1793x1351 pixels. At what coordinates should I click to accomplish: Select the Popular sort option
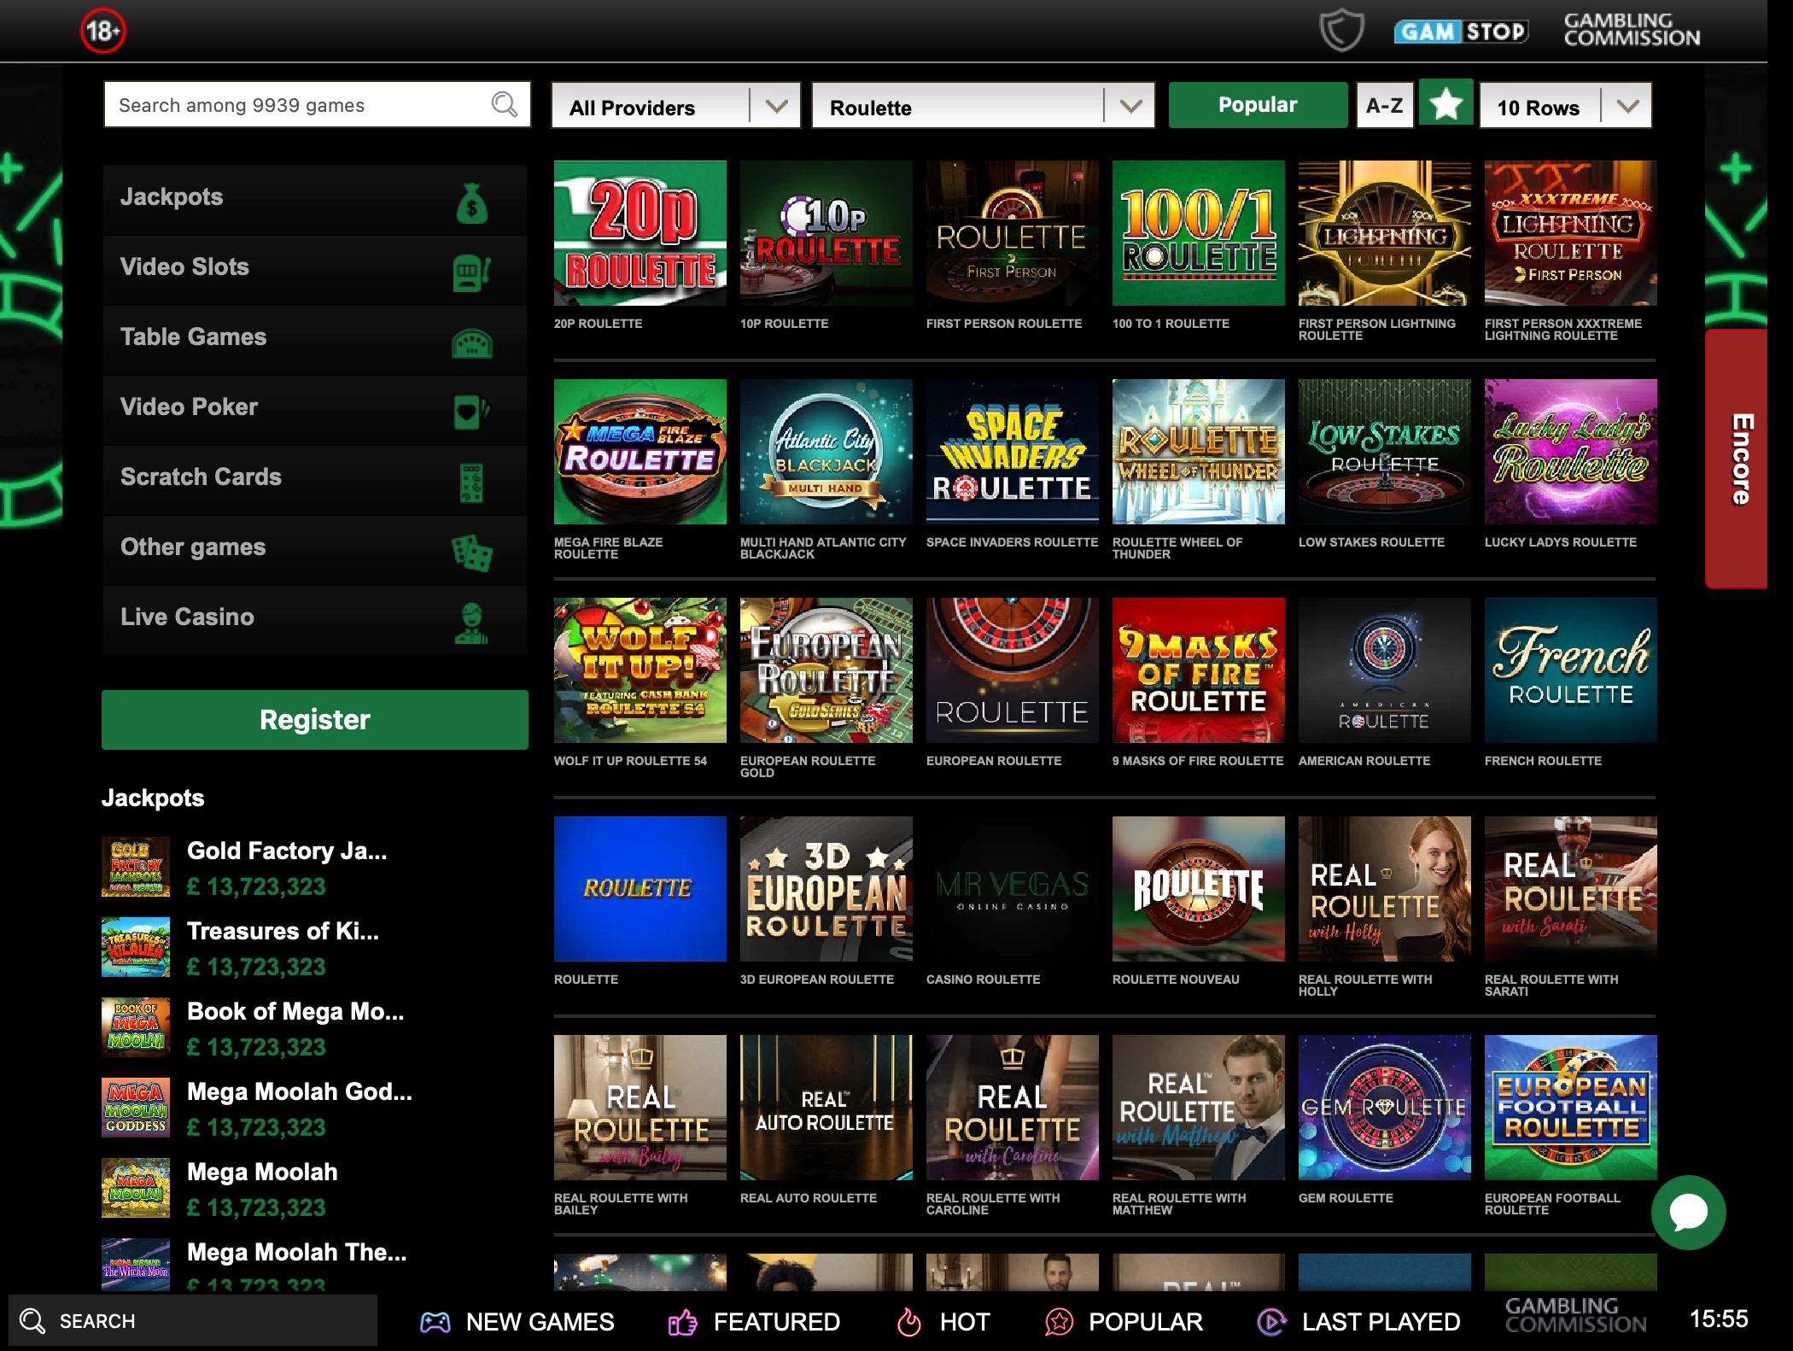click(1258, 105)
